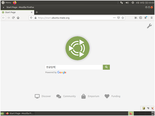Open the Community link
The image size is (155, 116).
click(69, 96)
